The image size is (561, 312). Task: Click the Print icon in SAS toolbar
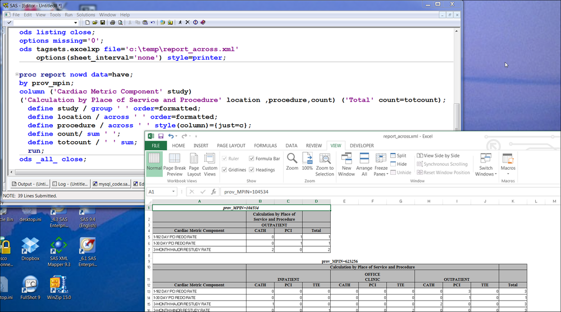[113, 22]
